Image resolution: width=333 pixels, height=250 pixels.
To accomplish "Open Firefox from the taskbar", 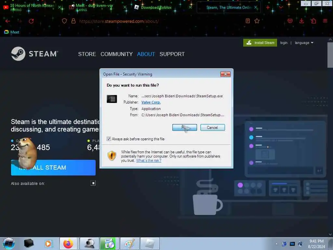I will 68,243.
